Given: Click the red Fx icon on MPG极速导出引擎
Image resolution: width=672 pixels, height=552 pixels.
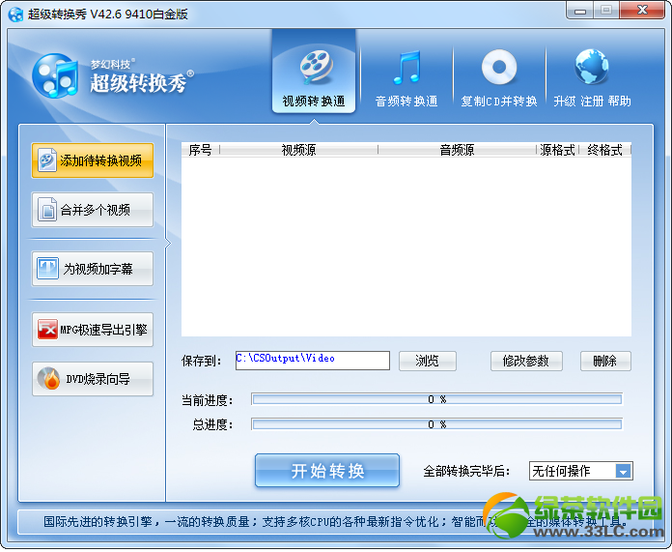Looking at the screenshot, I should (47, 330).
